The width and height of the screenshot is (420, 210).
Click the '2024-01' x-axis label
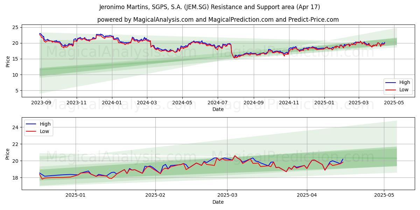pyautogui.click(x=112, y=103)
